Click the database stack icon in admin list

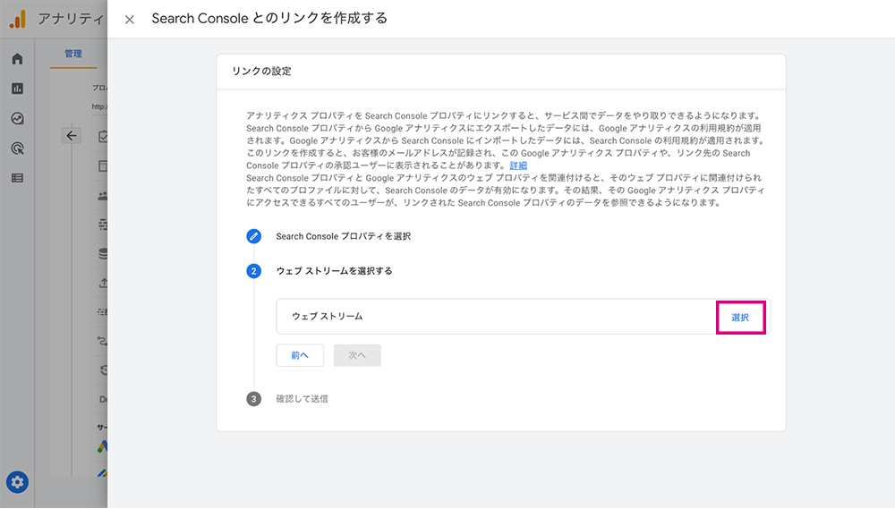103,253
